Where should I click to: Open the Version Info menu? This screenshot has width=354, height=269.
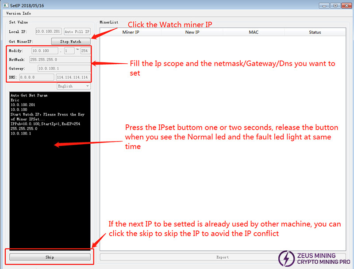(x=19, y=13)
